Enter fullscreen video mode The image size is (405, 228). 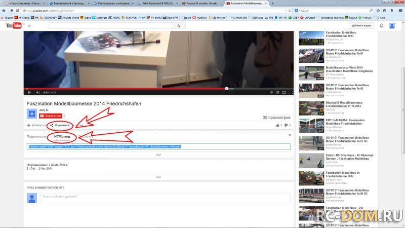coord(290,92)
